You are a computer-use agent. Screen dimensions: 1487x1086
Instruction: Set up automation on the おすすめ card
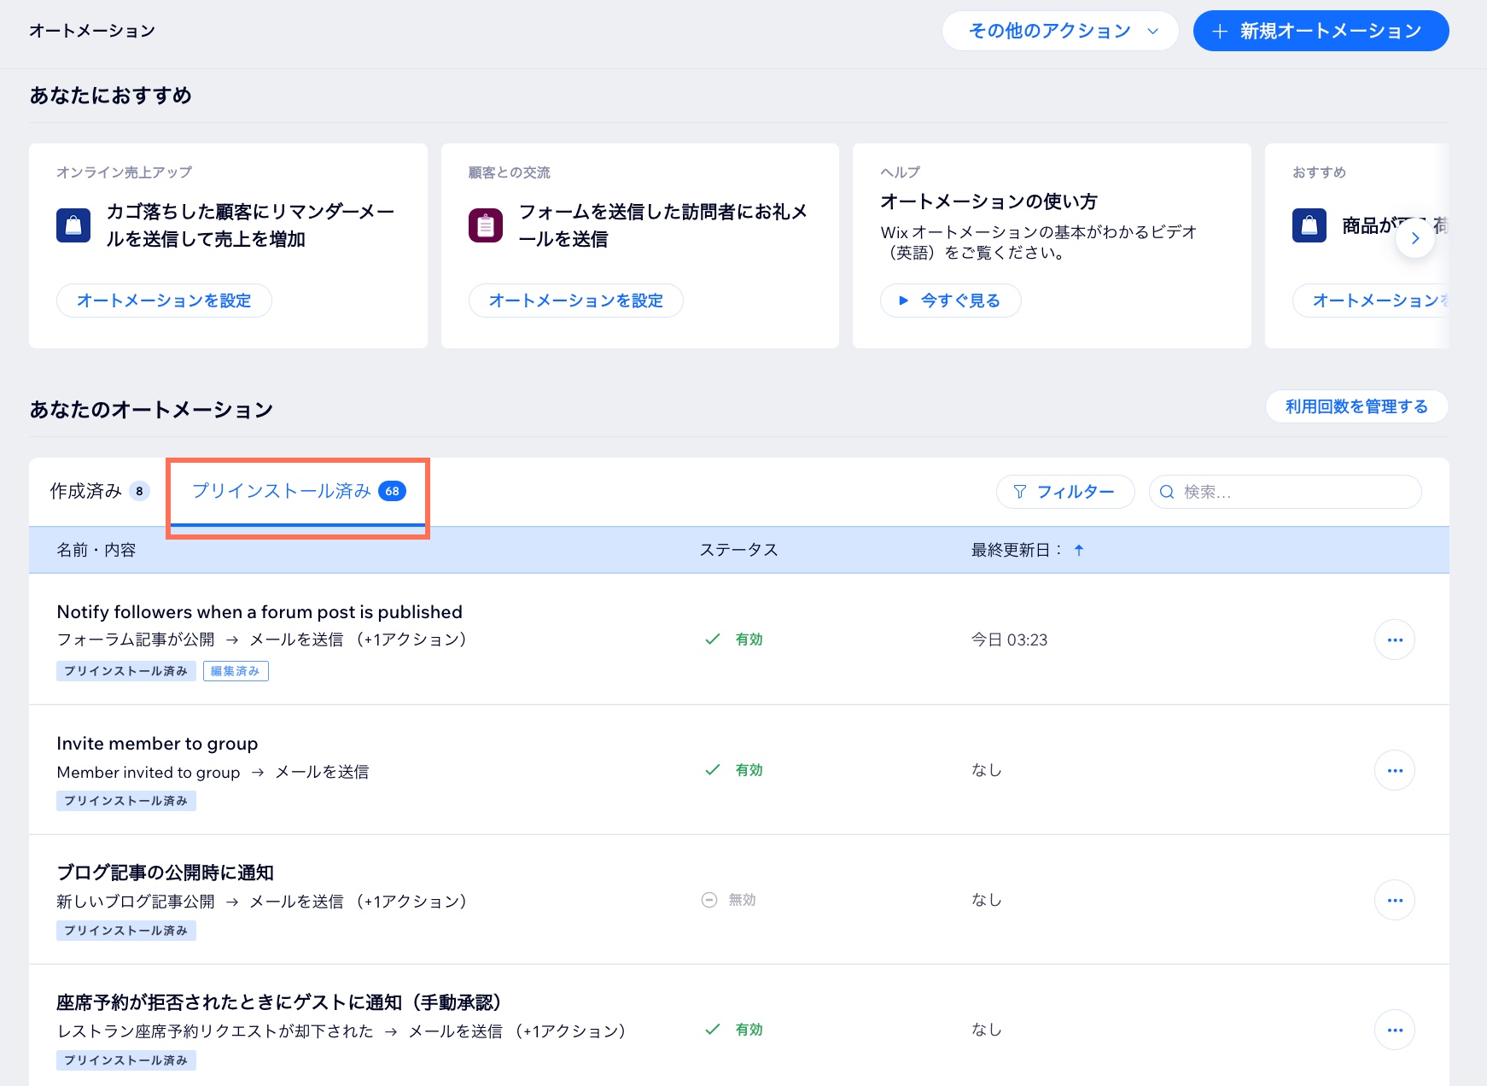click(1371, 301)
